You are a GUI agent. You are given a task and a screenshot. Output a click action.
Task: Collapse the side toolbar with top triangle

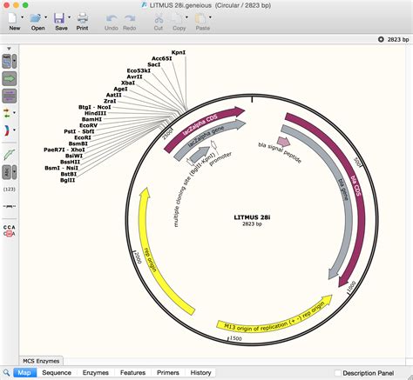[x=9, y=49]
